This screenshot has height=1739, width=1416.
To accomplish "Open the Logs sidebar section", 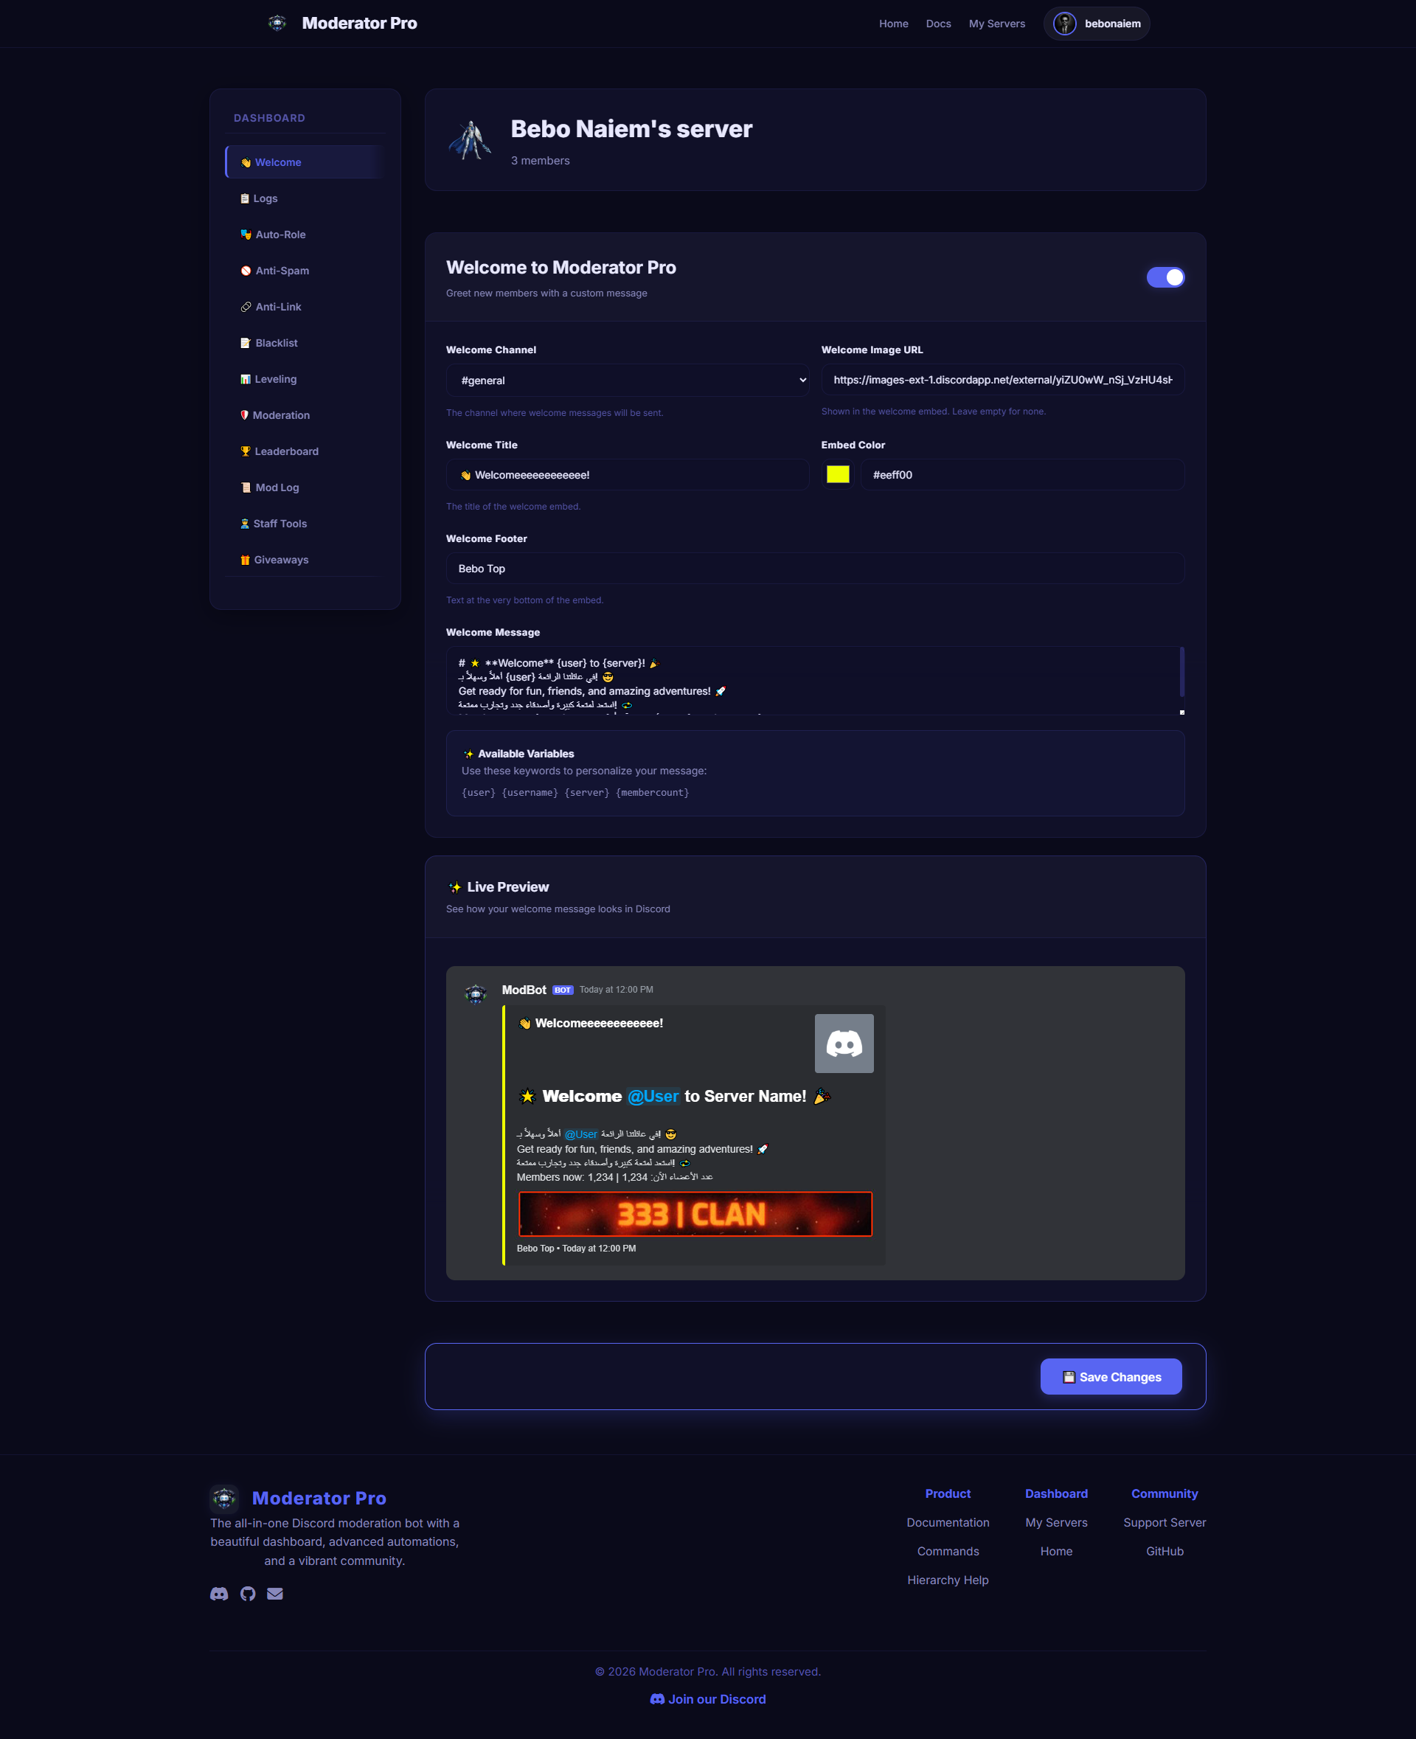I will pos(305,198).
